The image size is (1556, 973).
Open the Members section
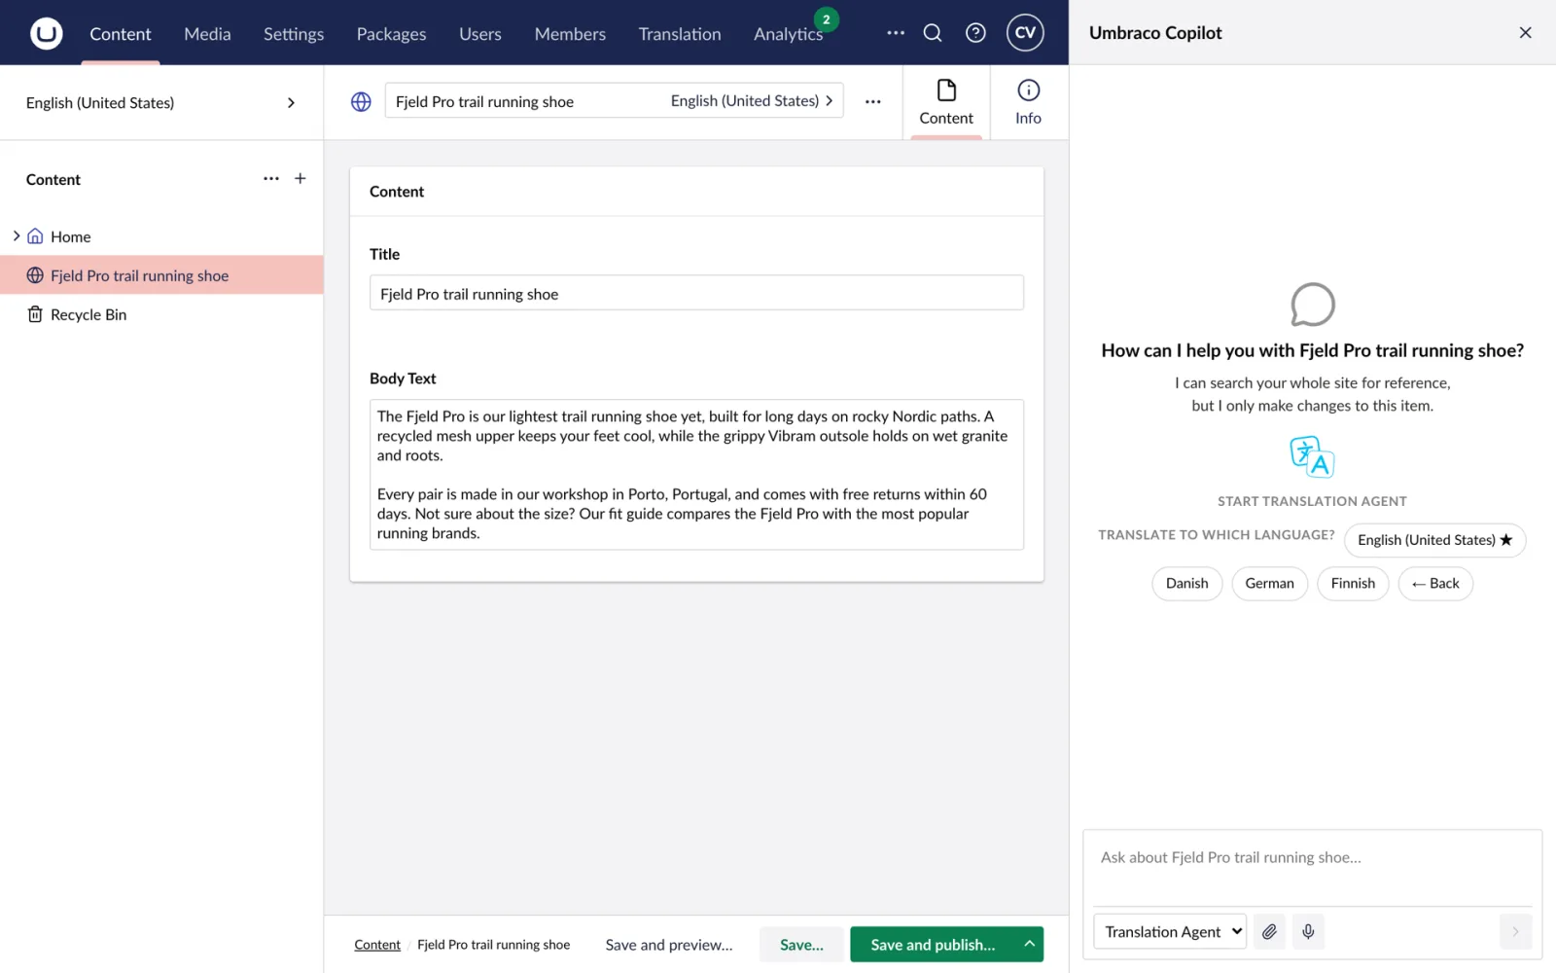pos(570,34)
